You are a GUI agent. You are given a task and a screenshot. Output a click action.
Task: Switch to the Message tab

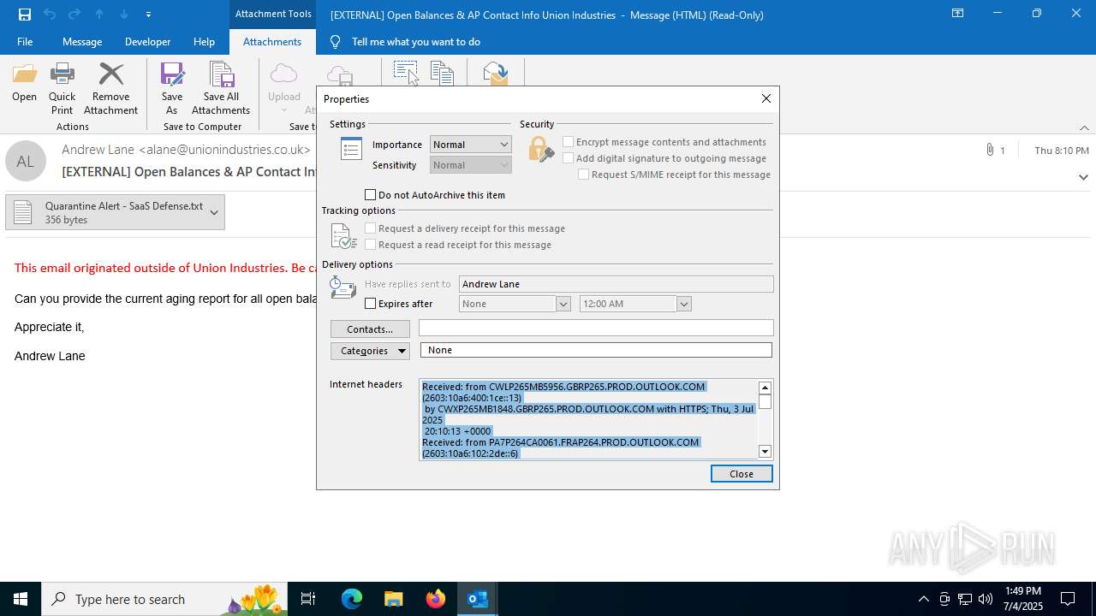pyautogui.click(x=82, y=42)
